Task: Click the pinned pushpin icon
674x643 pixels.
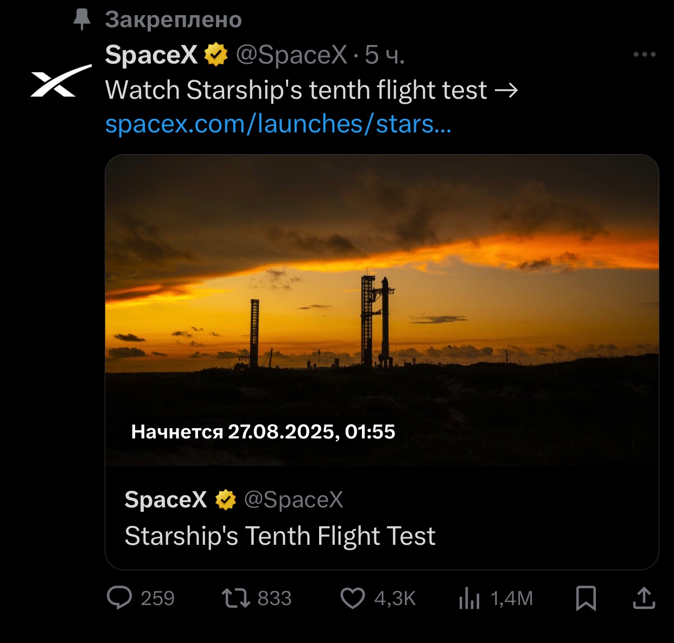Action: (82, 20)
